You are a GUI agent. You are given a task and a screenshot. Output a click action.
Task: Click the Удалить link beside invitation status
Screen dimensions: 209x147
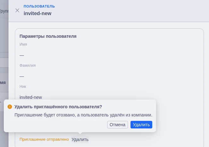(x=80, y=139)
